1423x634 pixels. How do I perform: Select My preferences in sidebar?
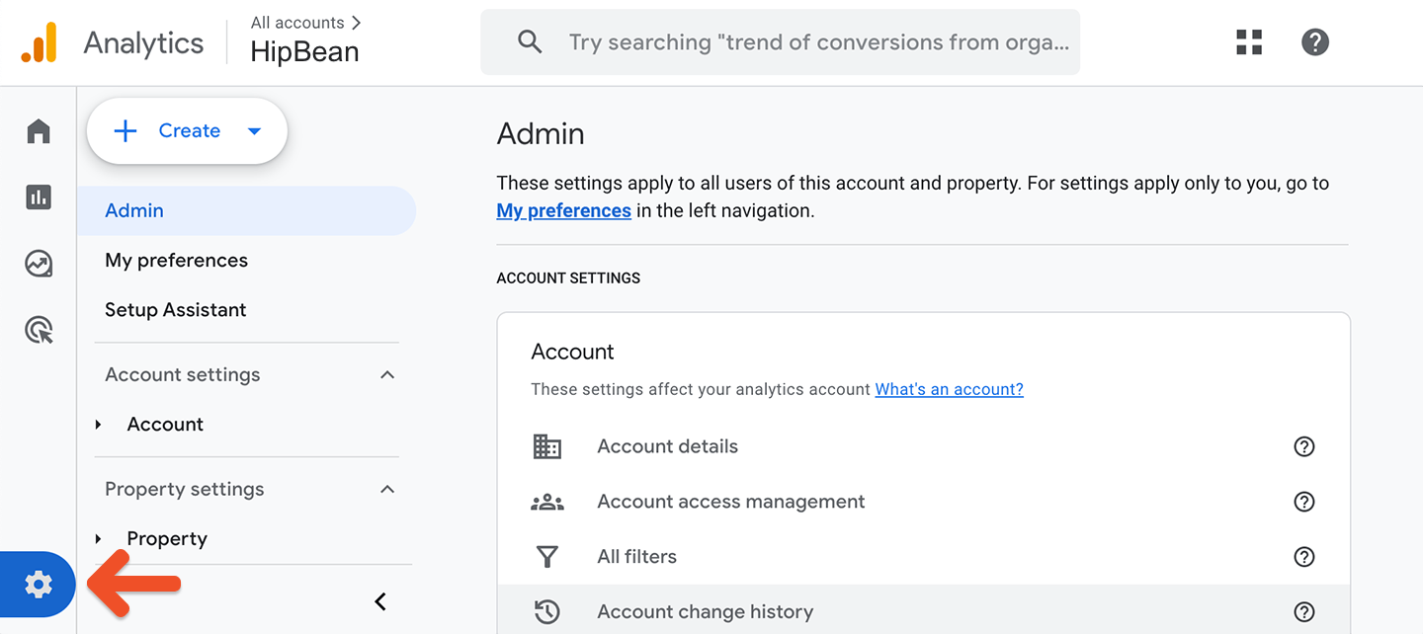[176, 261]
